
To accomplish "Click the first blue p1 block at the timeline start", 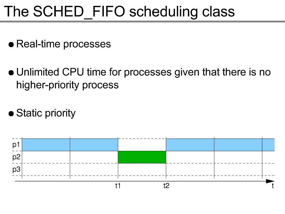I will tap(46, 145).
